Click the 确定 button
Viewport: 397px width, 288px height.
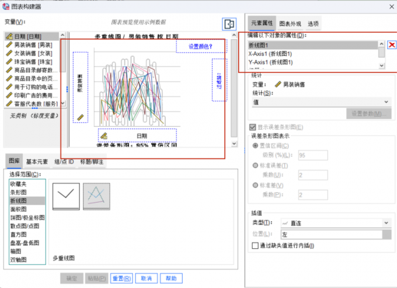click(72, 279)
